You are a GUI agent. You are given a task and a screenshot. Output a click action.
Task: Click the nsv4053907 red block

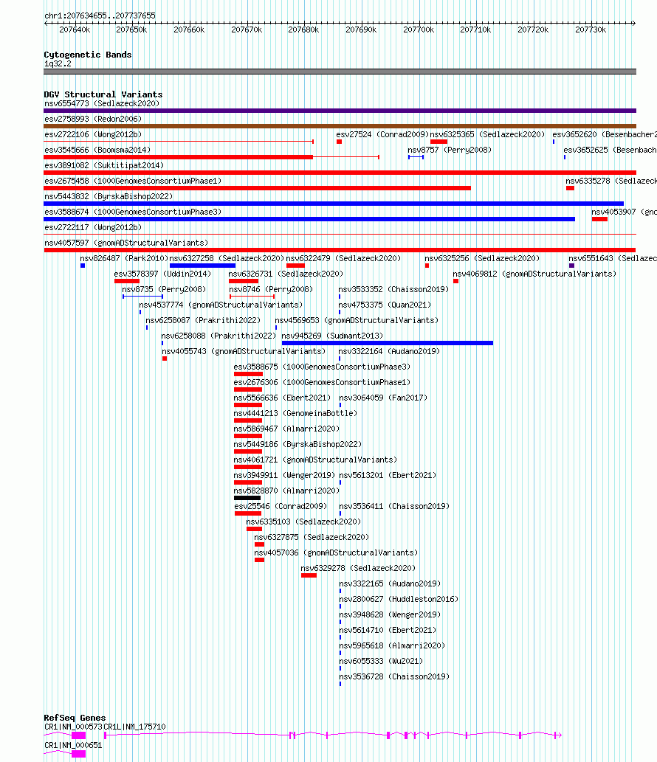pyautogui.click(x=599, y=219)
